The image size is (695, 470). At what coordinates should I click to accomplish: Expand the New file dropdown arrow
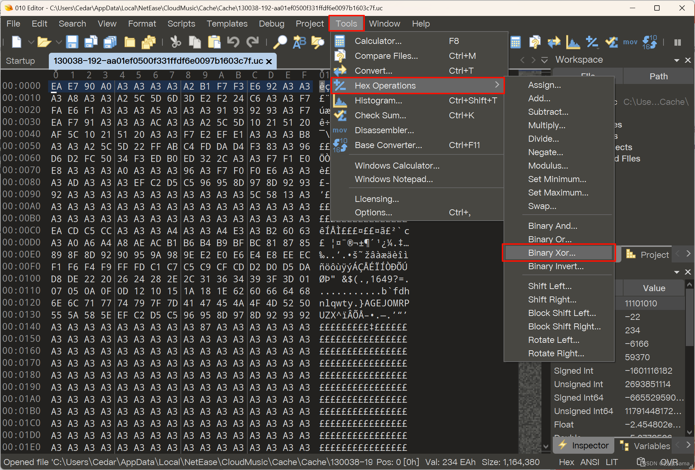coord(31,42)
